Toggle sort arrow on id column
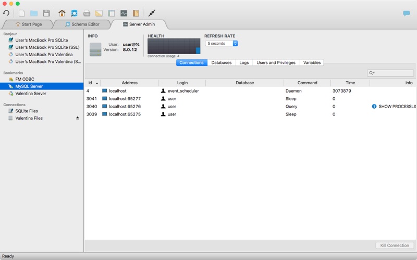 (97, 83)
